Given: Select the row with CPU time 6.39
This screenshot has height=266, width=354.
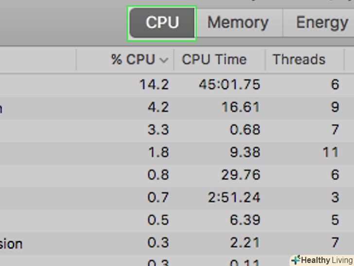Looking at the screenshot, I should tap(244, 220).
